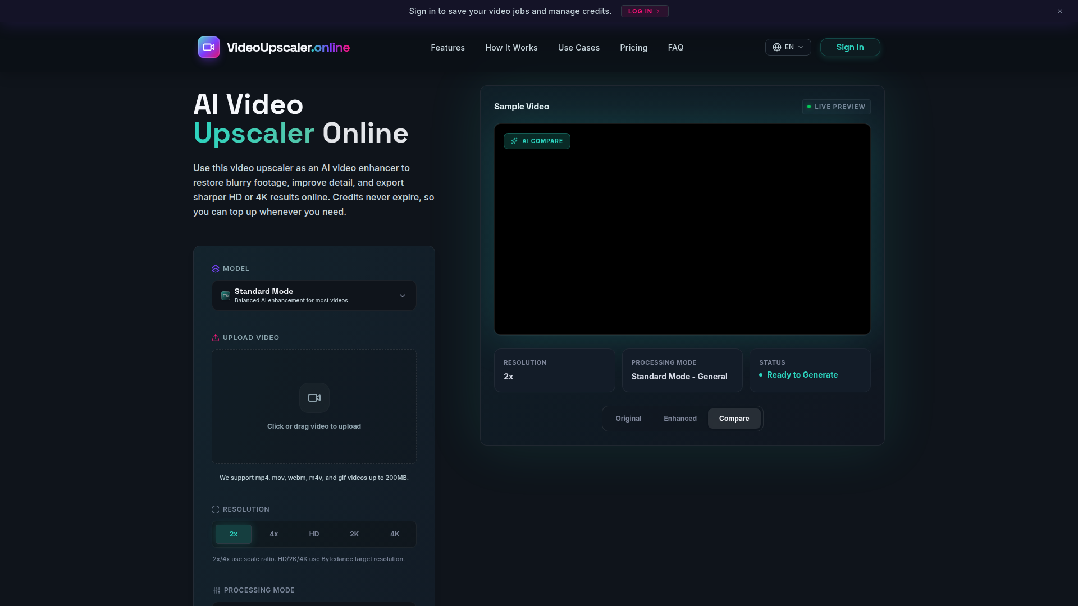The width and height of the screenshot is (1078, 606).
Task: Click the Processing Mode sliders icon
Action: click(217, 590)
